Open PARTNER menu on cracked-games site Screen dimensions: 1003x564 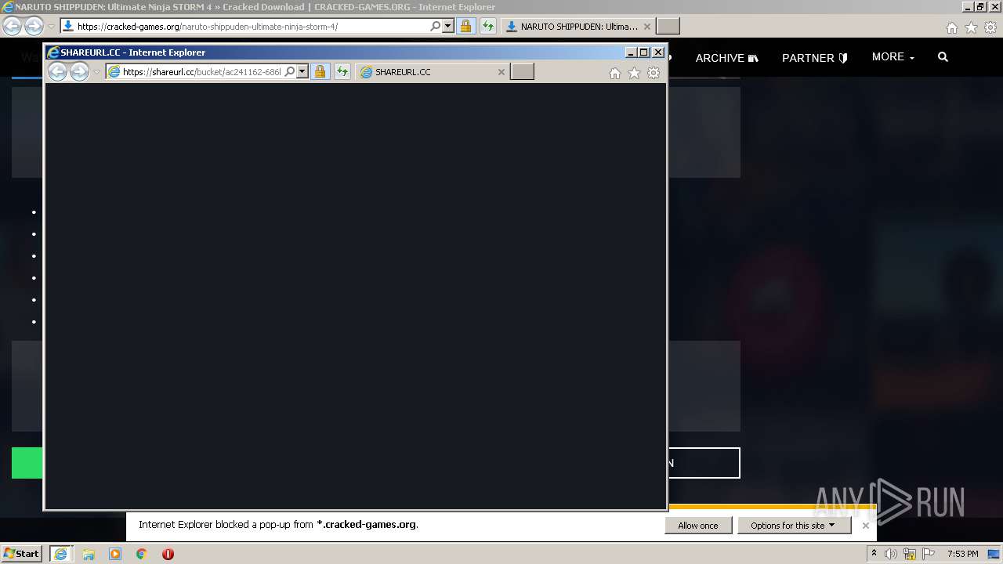tap(815, 58)
